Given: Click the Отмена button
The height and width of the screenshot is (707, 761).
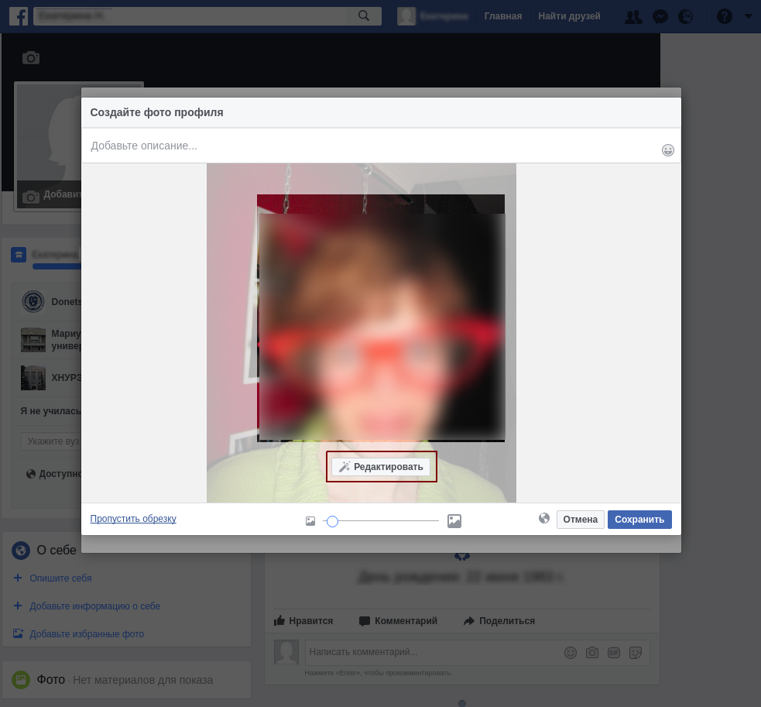Looking at the screenshot, I should click(580, 520).
